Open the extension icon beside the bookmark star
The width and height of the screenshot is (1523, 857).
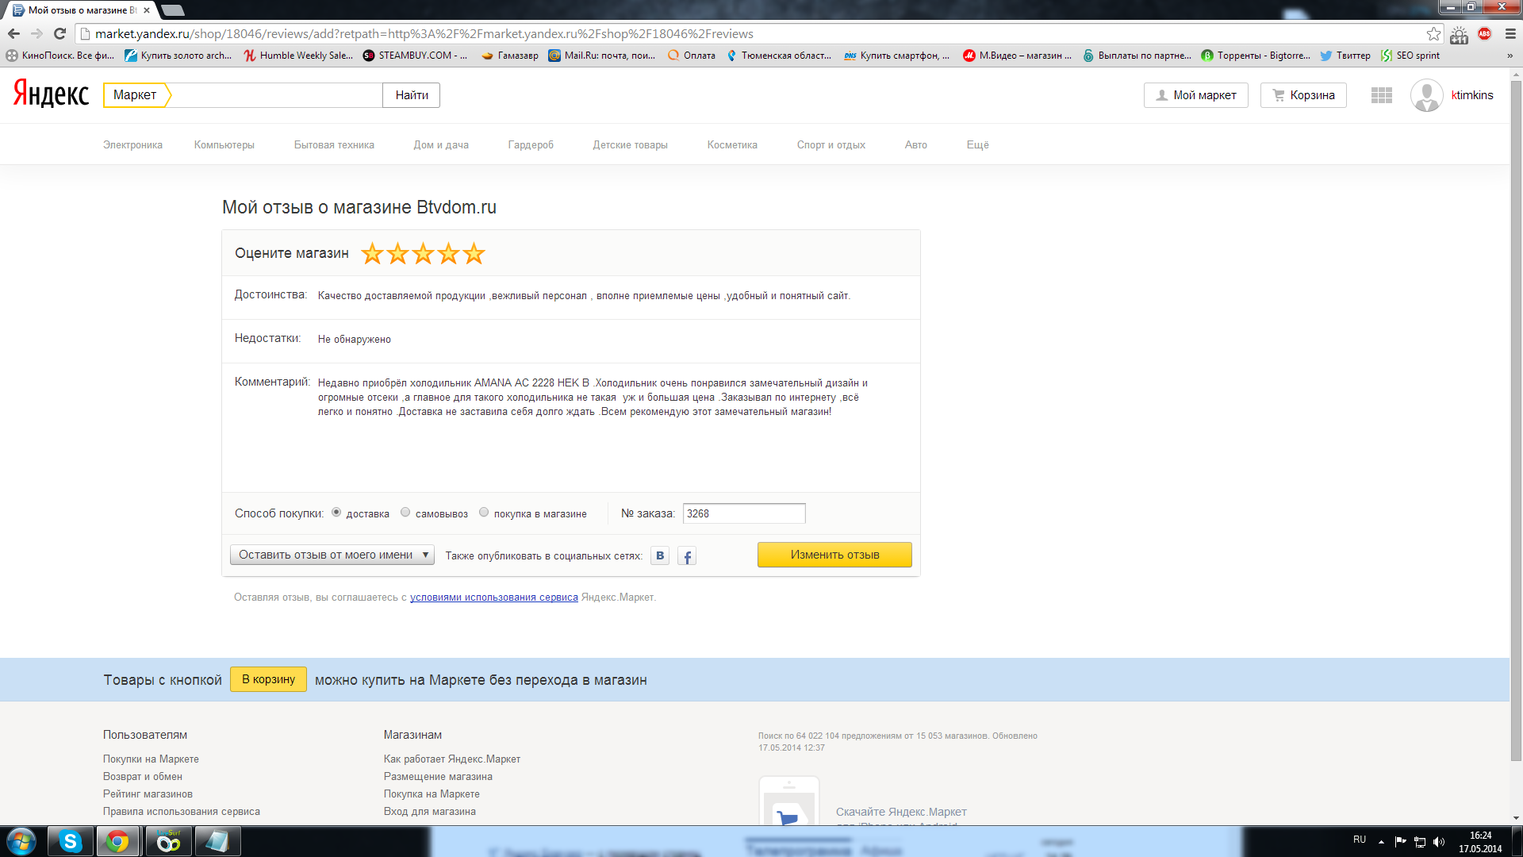coord(1459,34)
